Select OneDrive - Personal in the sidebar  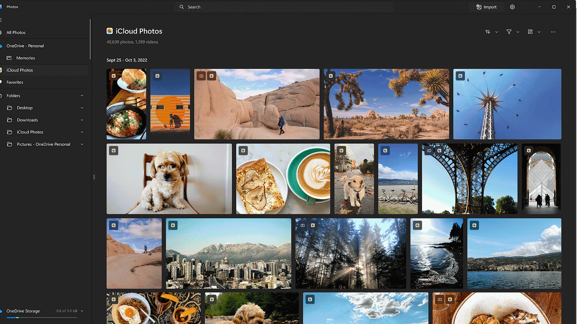coord(25,46)
